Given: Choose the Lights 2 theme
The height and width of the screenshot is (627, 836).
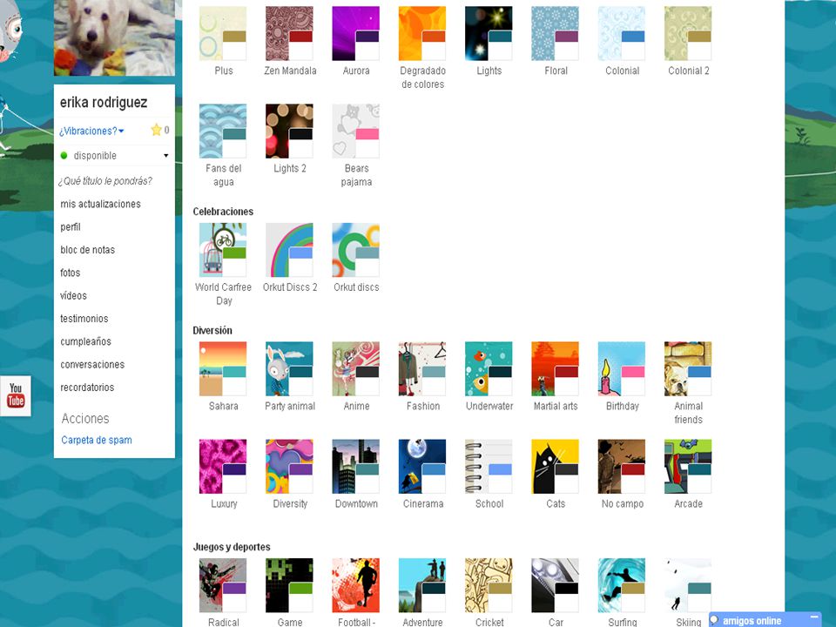Looking at the screenshot, I should point(289,131).
